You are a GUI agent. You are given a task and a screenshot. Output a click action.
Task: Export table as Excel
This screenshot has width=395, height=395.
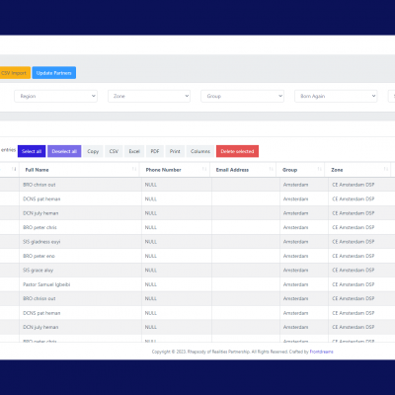134,151
